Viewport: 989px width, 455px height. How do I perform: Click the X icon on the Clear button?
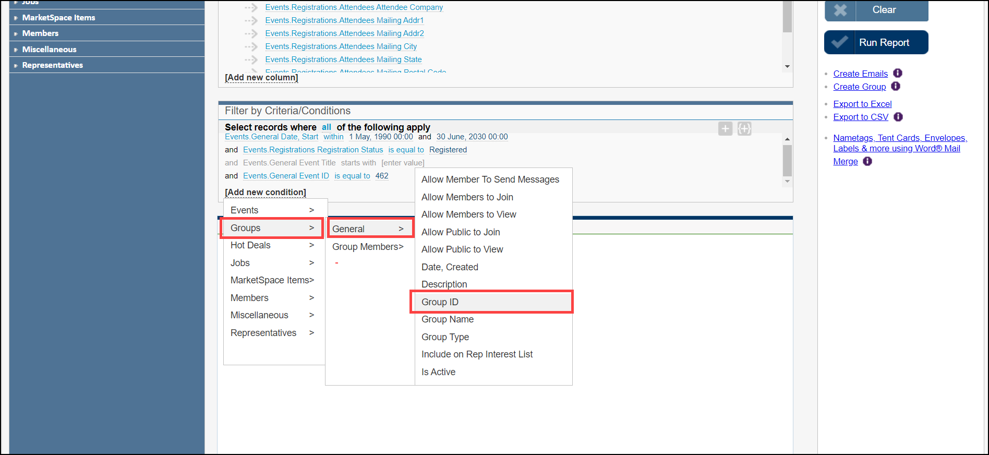[840, 10]
